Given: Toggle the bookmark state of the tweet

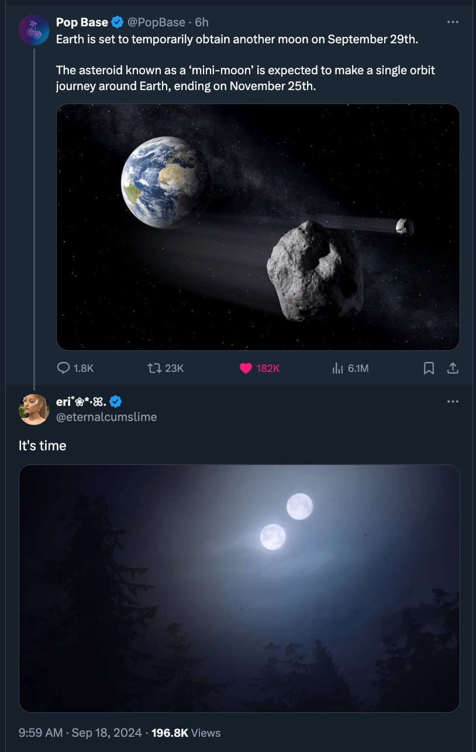Looking at the screenshot, I should click(429, 368).
